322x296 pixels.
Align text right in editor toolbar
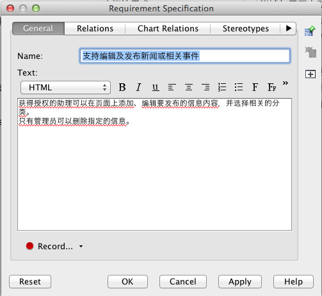coord(205,87)
